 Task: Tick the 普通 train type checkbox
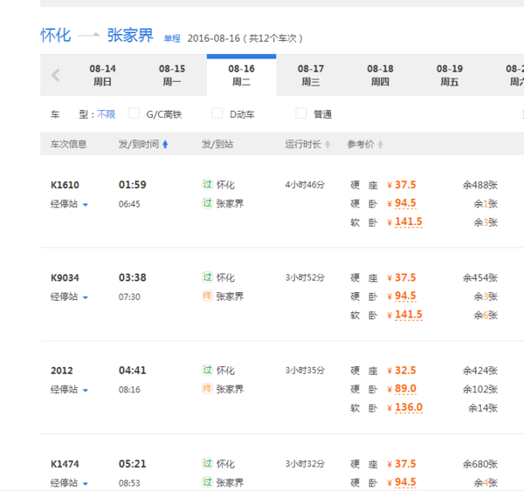pos(301,113)
